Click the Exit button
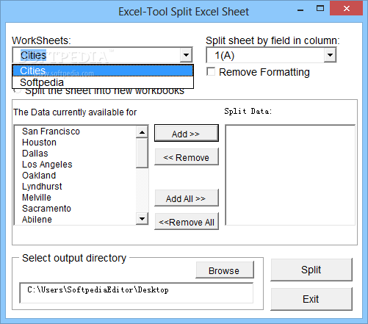 click(311, 299)
